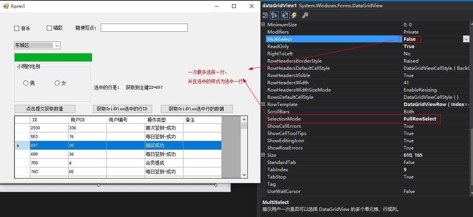Select the ShowEditingIcon property

pos(368,140)
